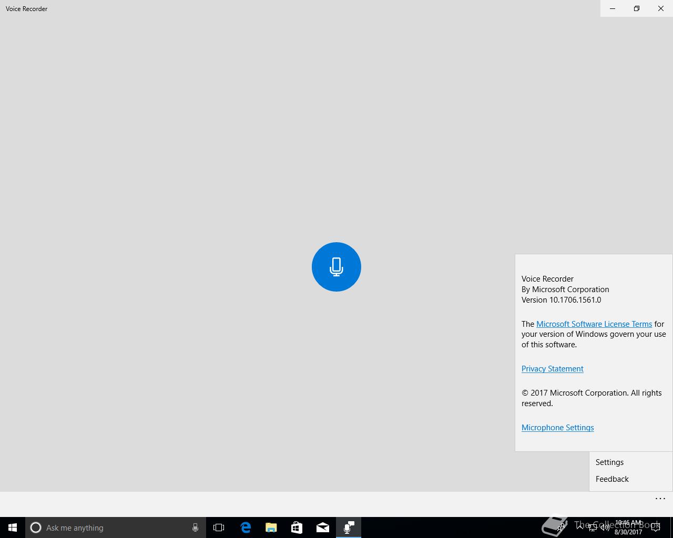Viewport: 673px width, 538px height.
Task: Open the volume control tray icon
Action: [x=605, y=527]
